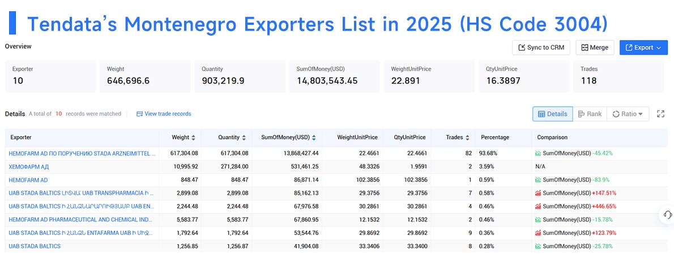Click the Percentage column header
The height and width of the screenshot is (261, 674).
495,138
